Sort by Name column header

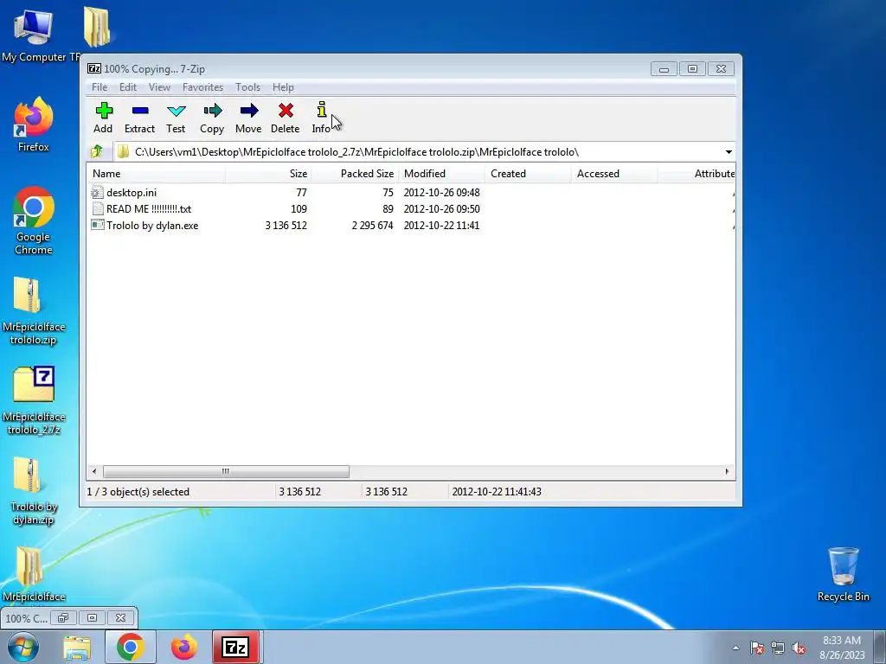click(x=156, y=173)
